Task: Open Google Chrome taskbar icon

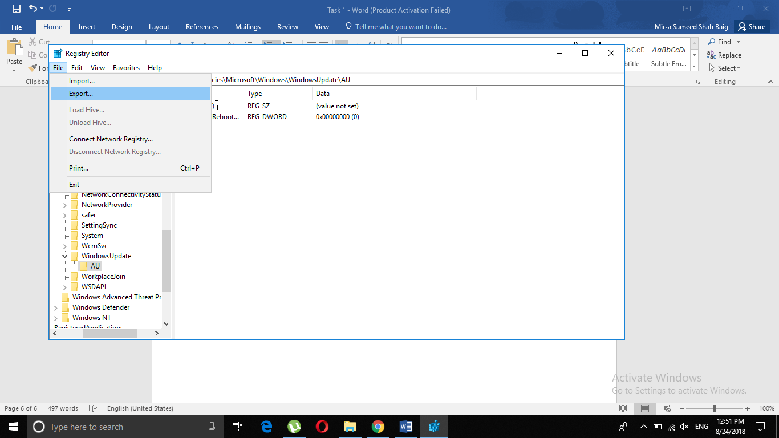Action: click(378, 427)
